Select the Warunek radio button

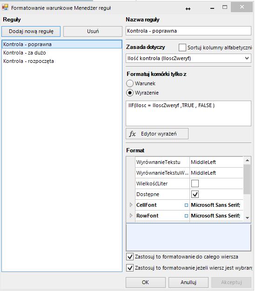[x=130, y=83]
